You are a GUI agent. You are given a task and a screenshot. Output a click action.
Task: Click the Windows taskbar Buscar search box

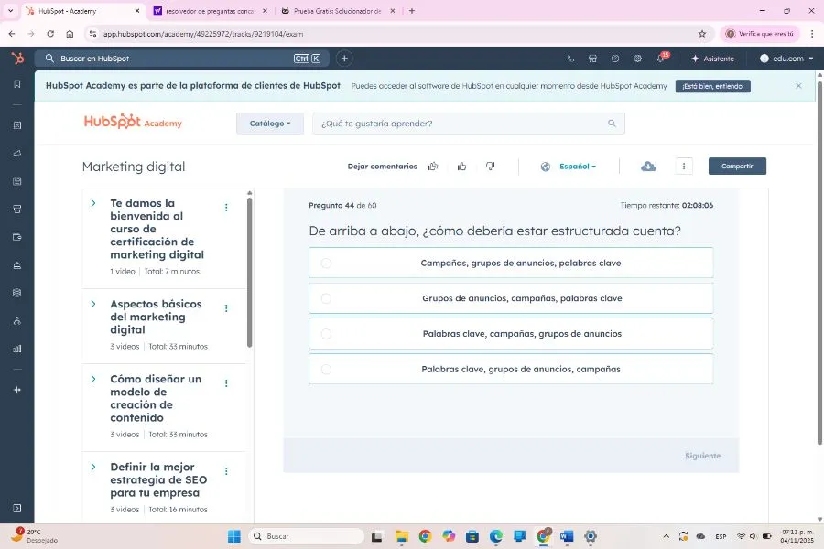pos(307,536)
